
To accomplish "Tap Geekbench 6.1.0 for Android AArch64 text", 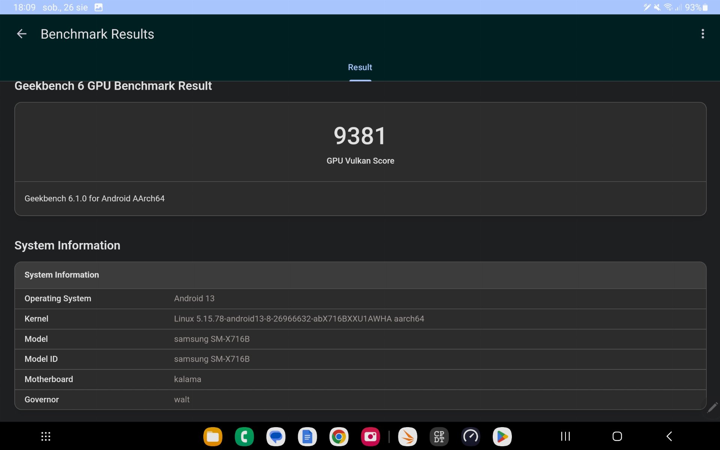I will click(94, 198).
